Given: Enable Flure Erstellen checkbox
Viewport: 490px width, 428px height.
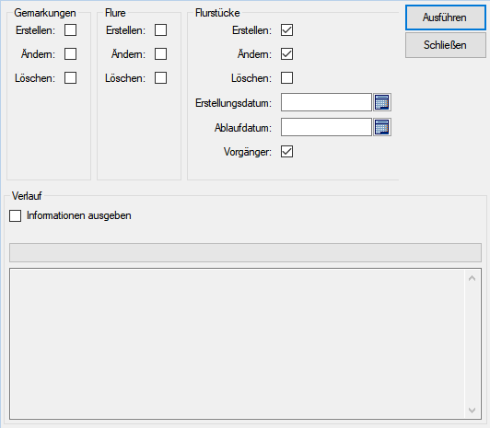Looking at the screenshot, I should tap(160, 30).
